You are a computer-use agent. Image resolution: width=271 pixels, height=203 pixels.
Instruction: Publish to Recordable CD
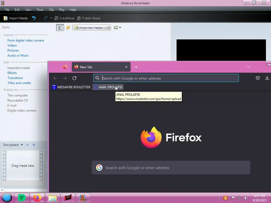coord(18,100)
